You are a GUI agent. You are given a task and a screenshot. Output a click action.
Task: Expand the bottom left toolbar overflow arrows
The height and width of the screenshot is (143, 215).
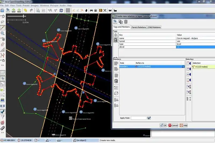[x=2, y=133]
